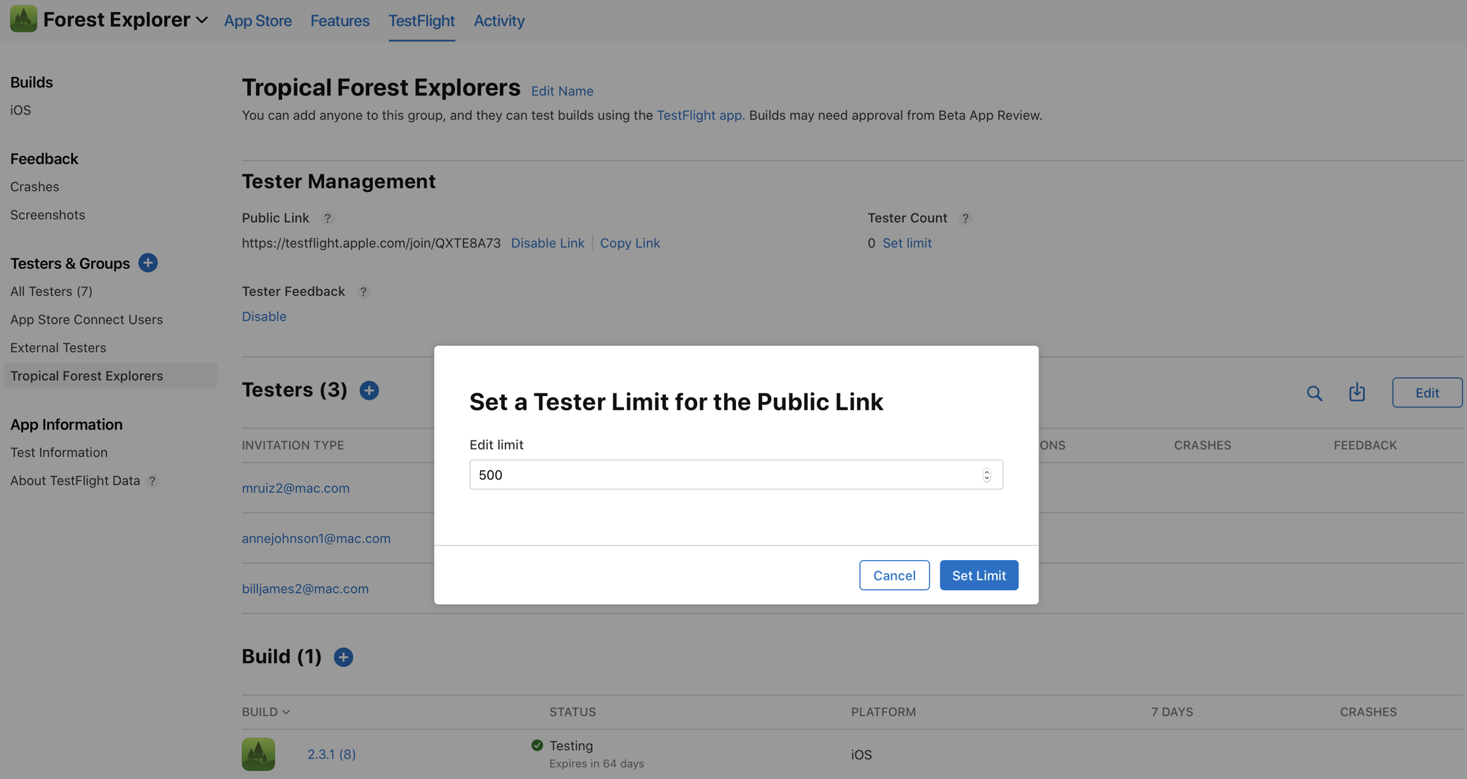Dismiss the dialog with Cancel
This screenshot has width=1467, height=779.
894,575
